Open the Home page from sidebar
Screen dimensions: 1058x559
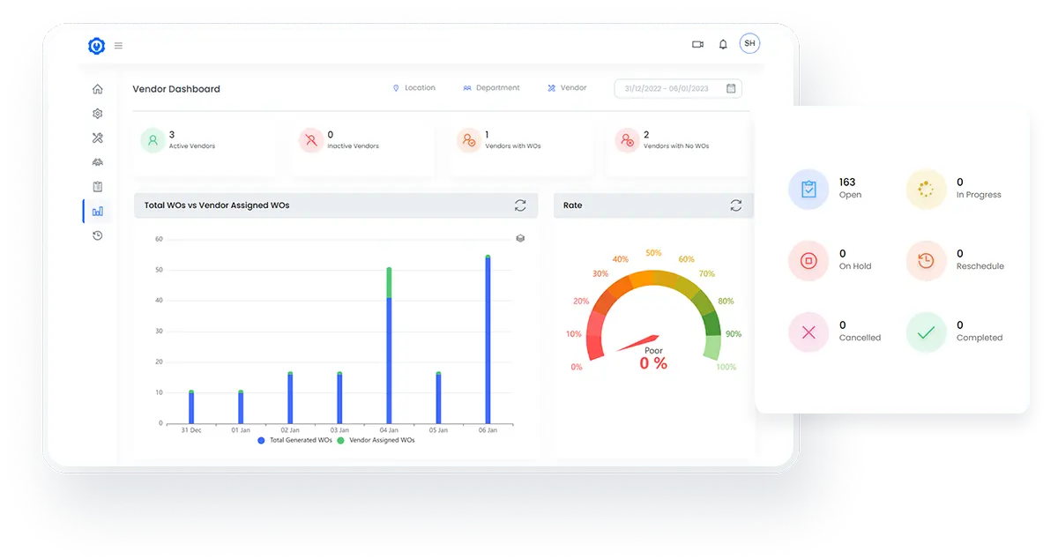pos(98,89)
